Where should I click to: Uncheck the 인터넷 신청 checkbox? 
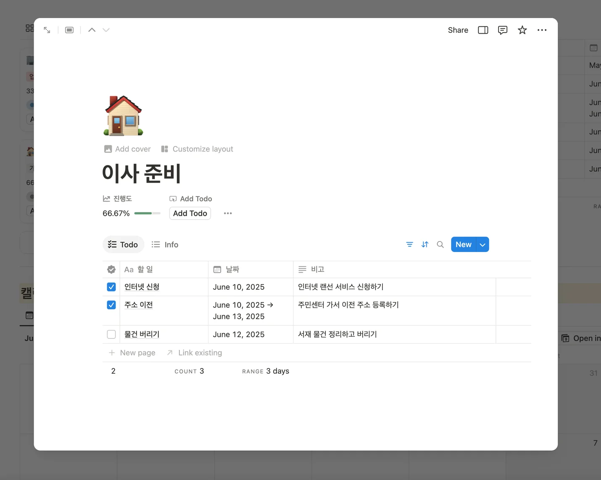click(111, 287)
